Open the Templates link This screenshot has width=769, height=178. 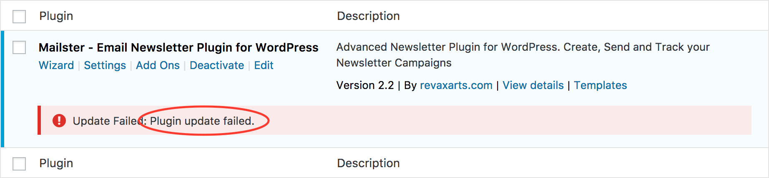(x=600, y=85)
